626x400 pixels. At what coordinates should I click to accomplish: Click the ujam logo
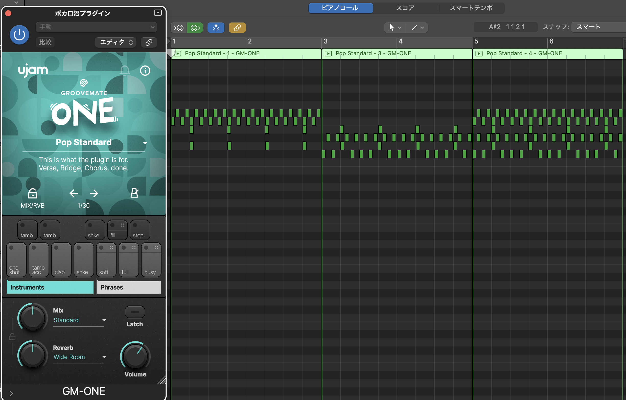[33, 70]
